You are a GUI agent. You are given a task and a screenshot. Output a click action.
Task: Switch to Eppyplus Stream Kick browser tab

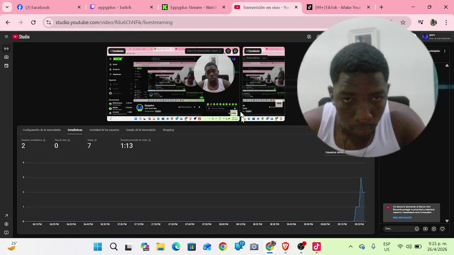(194, 7)
